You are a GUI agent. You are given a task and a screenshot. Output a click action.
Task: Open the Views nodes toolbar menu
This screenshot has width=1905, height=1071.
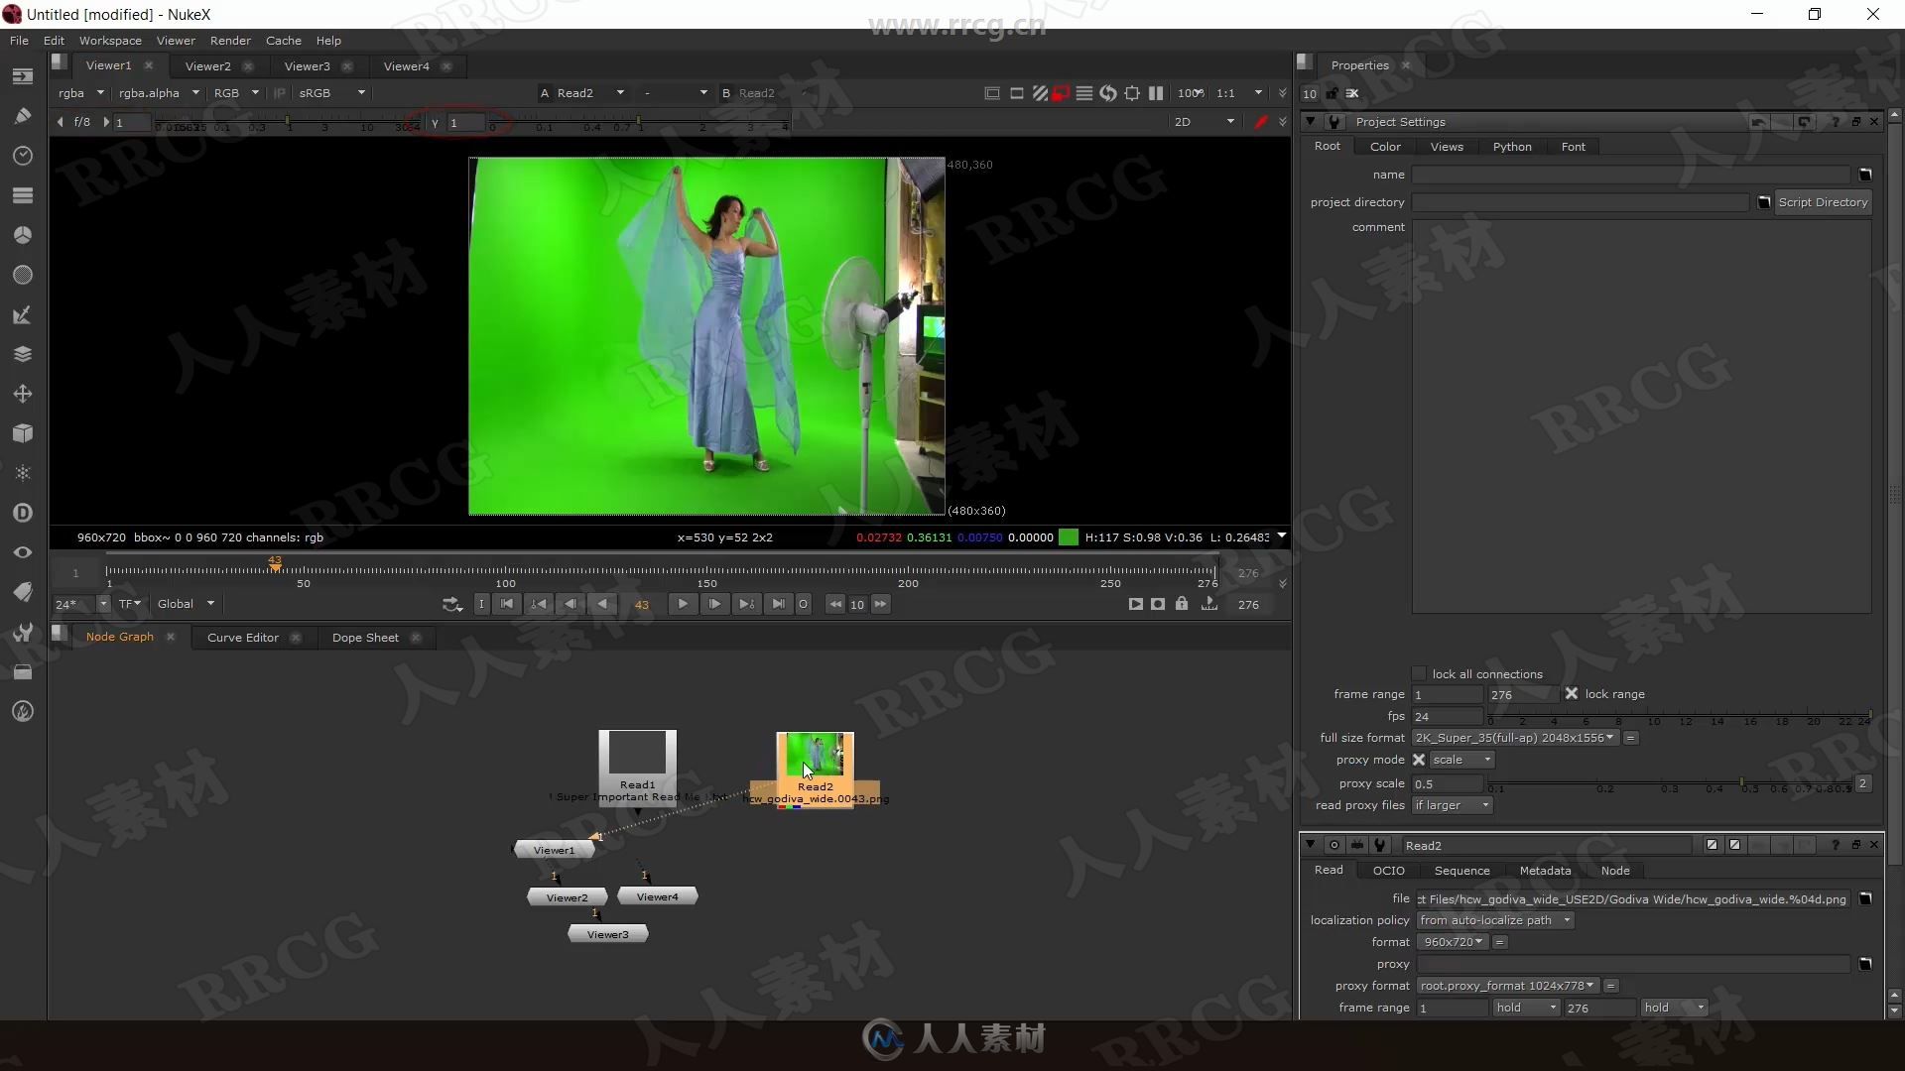[x=23, y=552]
